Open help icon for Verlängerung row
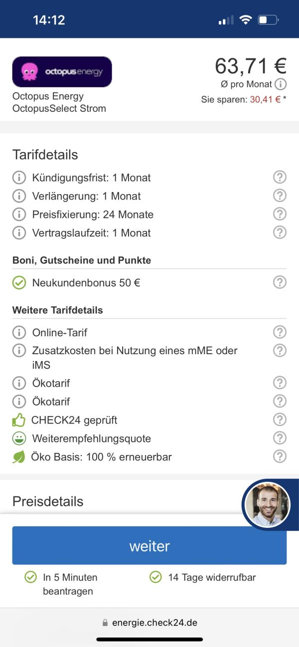 click(x=280, y=196)
